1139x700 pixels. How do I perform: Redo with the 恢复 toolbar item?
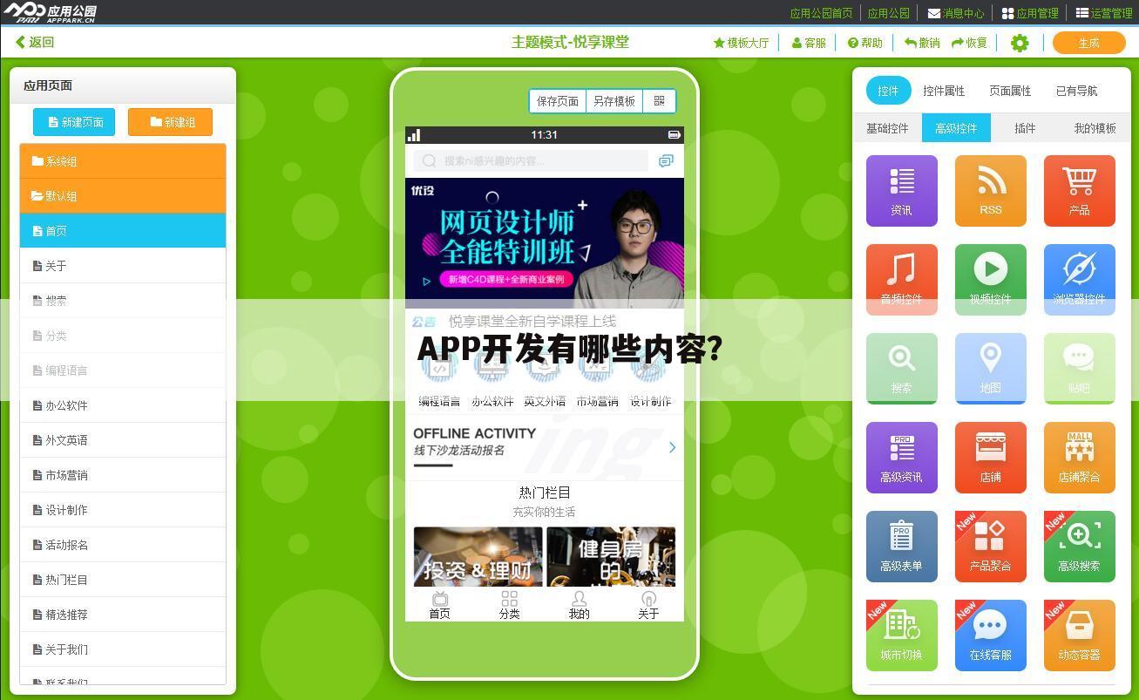(x=970, y=43)
